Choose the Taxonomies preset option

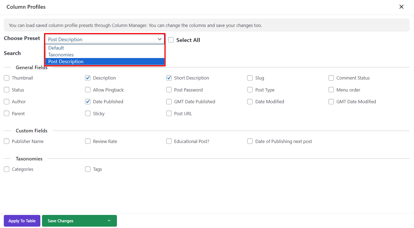[61, 55]
